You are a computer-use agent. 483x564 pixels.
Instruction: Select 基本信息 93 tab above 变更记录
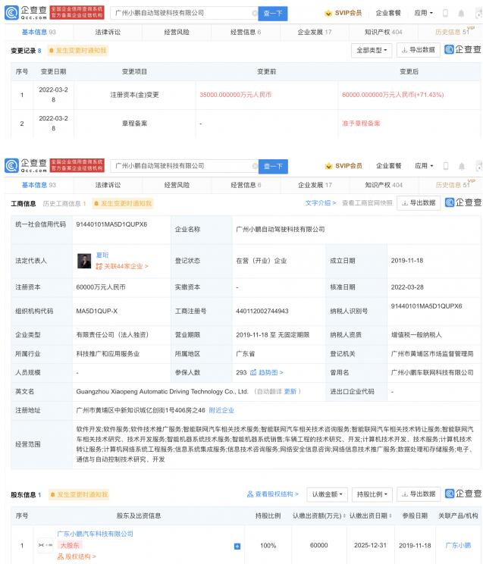pos(39,32)
